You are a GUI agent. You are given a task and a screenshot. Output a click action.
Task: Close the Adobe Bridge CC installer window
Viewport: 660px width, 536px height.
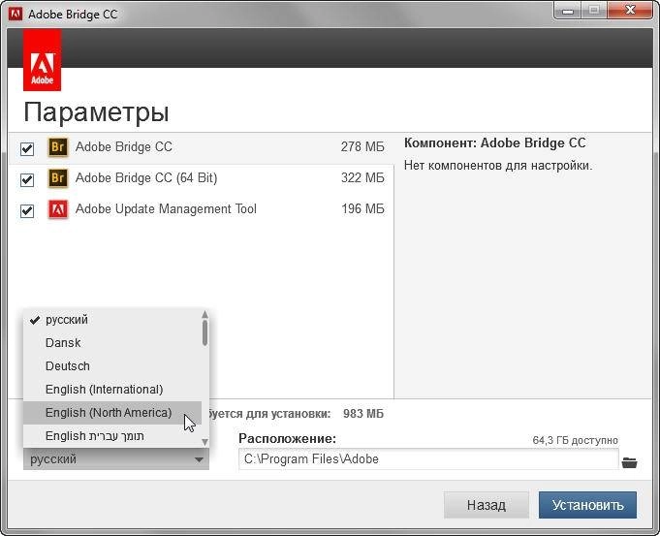point(630,10)
